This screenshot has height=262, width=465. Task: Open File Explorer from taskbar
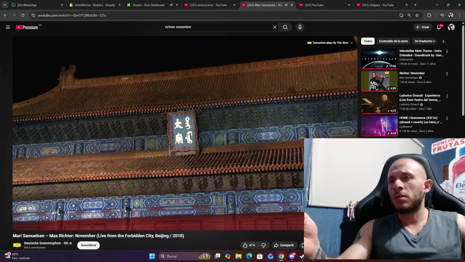pyautogui.click(x=238, y=256)
